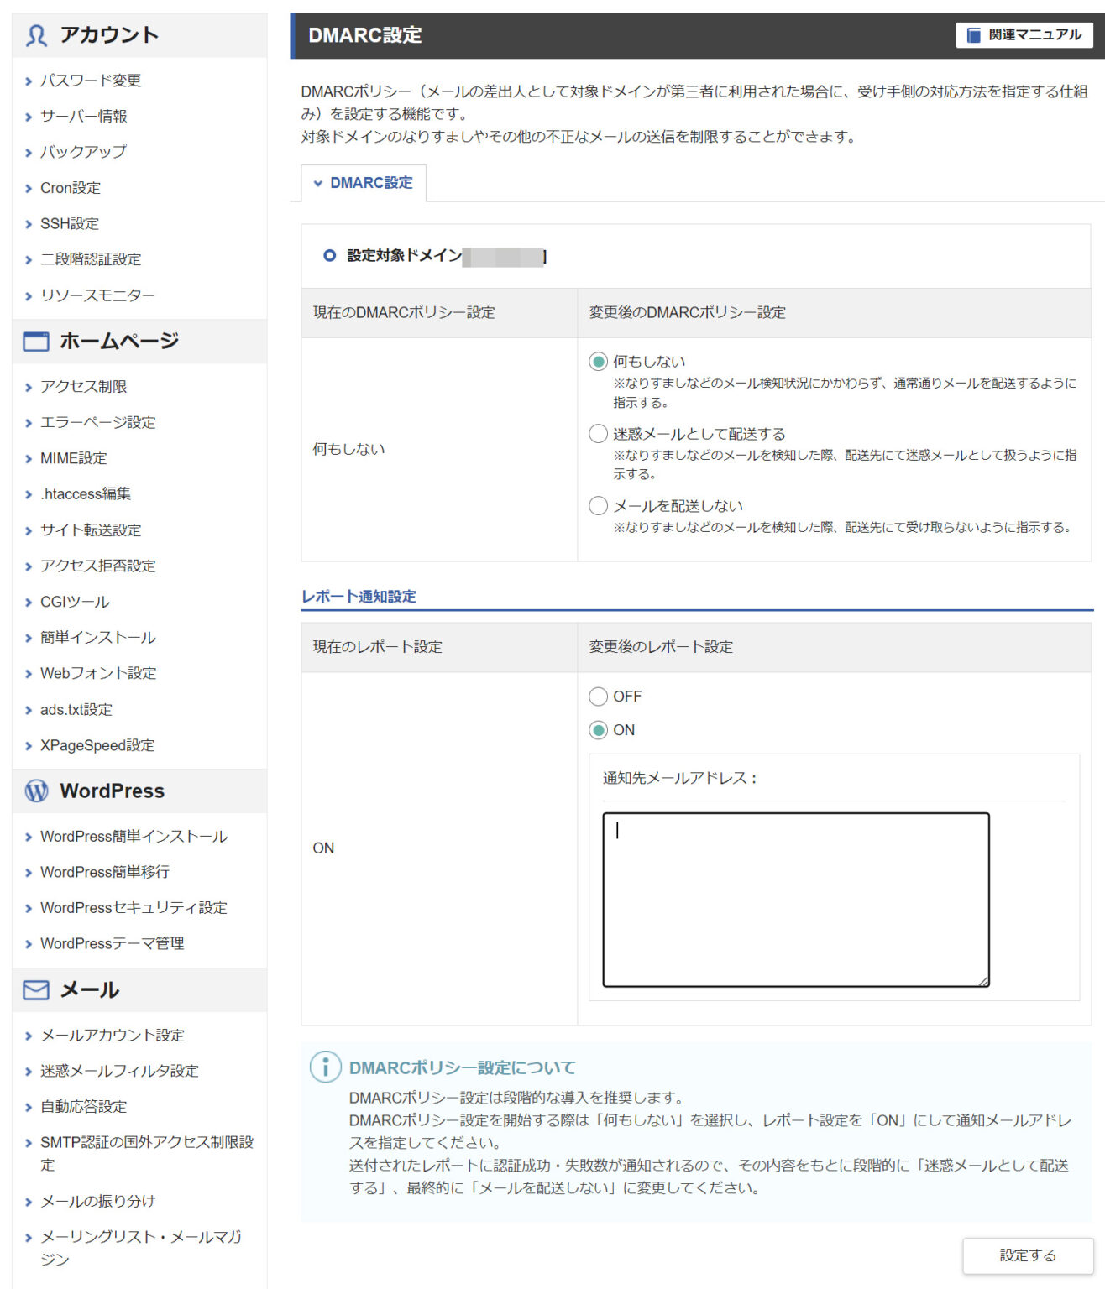
Task: Expand Cron設定 using its arrow marker
Action: click(29, 188)
